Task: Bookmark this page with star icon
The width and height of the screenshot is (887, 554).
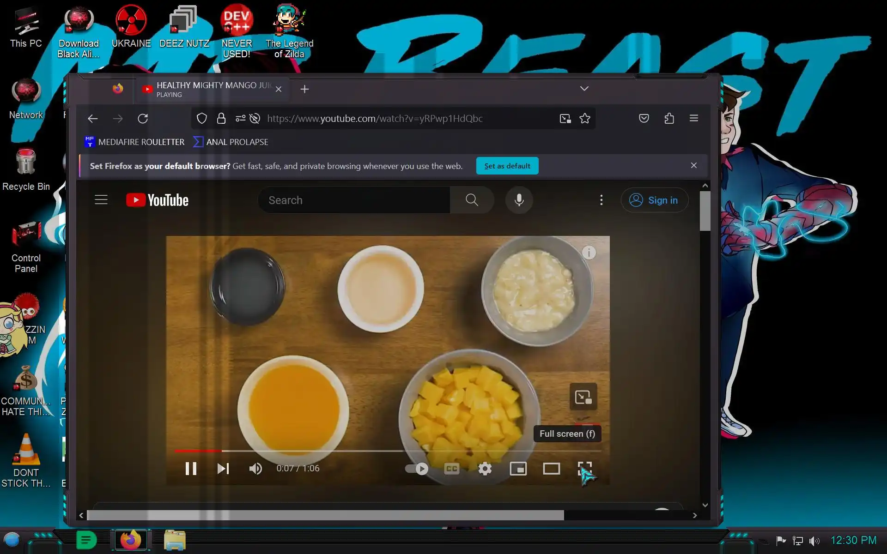Action: [x=585, y=119]
